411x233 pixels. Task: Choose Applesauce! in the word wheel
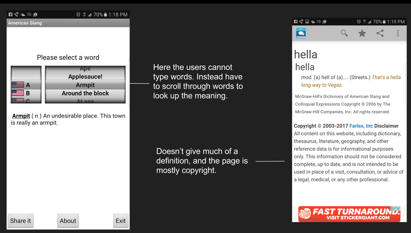coord(85,77)
